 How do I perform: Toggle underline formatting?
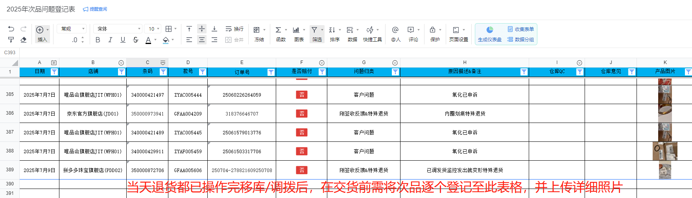click(123, 40)
